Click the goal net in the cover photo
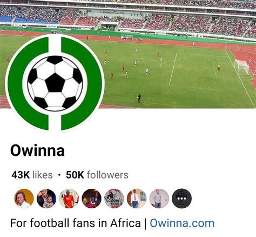The width and height of the screenshot is (256, 237). [x=242, y=67]
